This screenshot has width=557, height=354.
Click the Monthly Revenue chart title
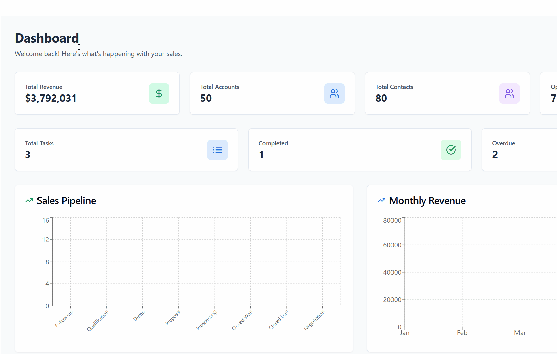(428, 201)
